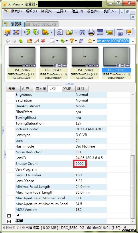
Task: Click the sort order icon
Action: 62,41
